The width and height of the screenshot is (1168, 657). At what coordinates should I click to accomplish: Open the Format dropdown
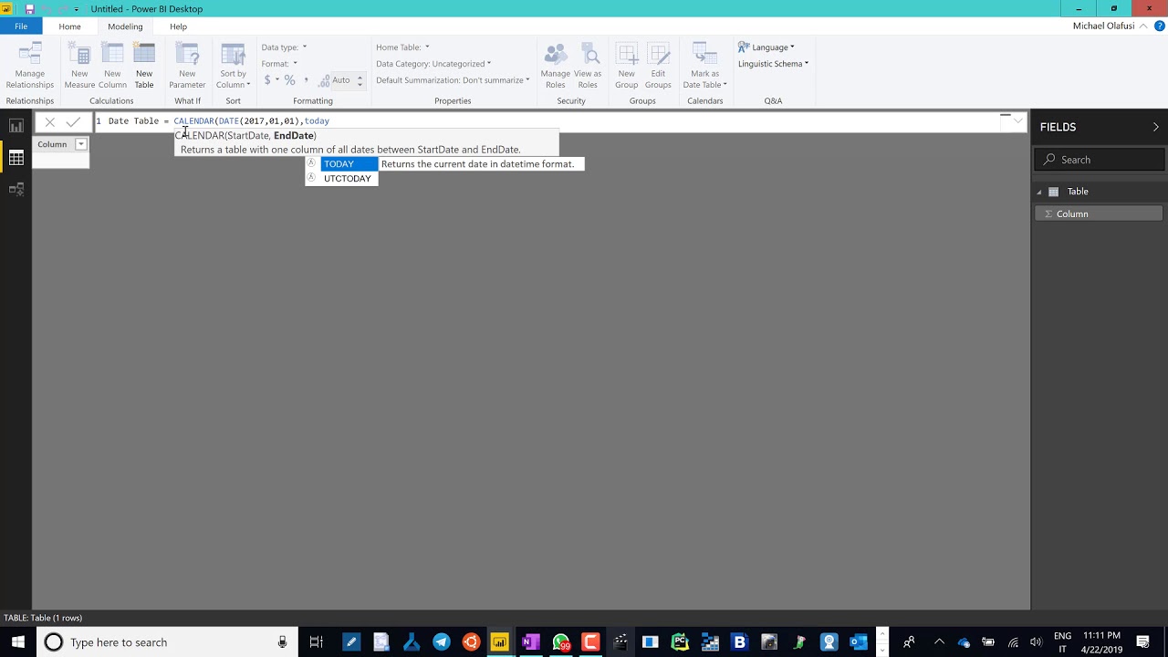[279, 64]
